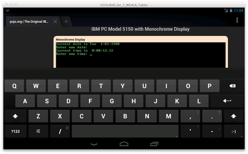This screenshot has height=154, width=248.
Task: Tap the comma key
Action: [190, 116]
